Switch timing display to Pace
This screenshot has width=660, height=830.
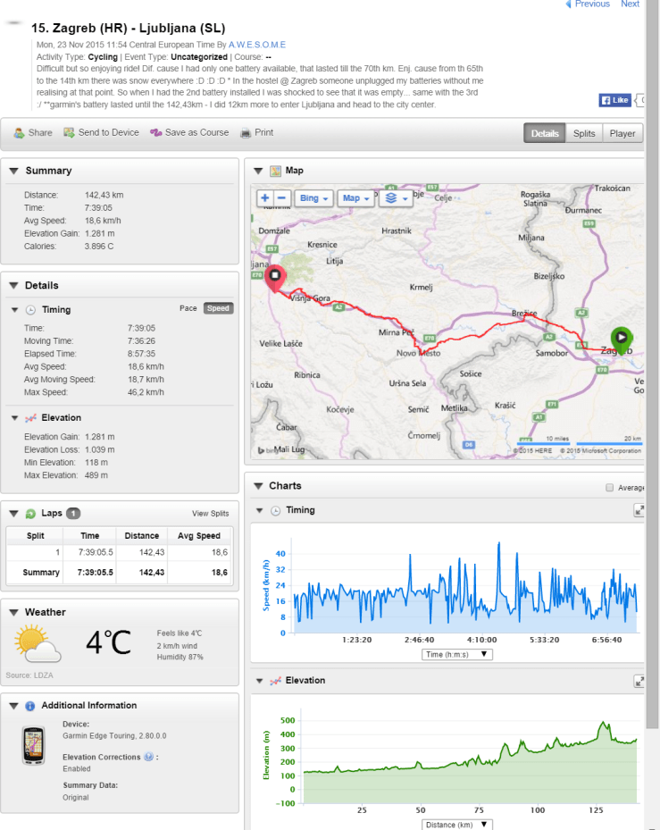pos(188,308)
